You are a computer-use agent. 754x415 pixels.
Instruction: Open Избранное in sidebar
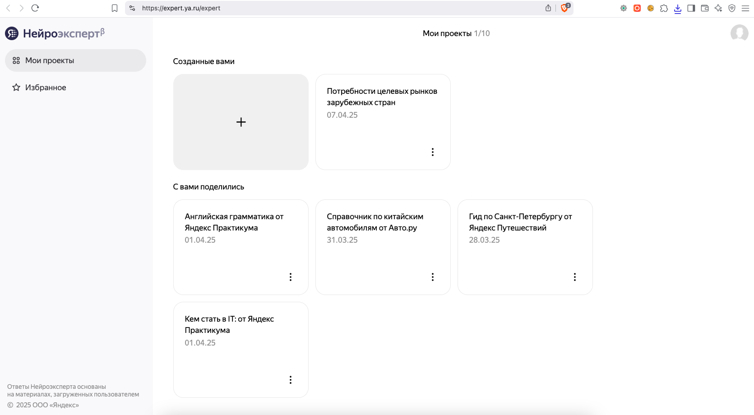click(x=75, y=88)
